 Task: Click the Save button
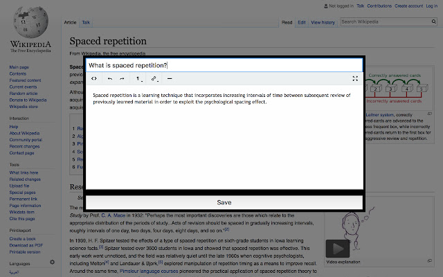pos(224,202)
